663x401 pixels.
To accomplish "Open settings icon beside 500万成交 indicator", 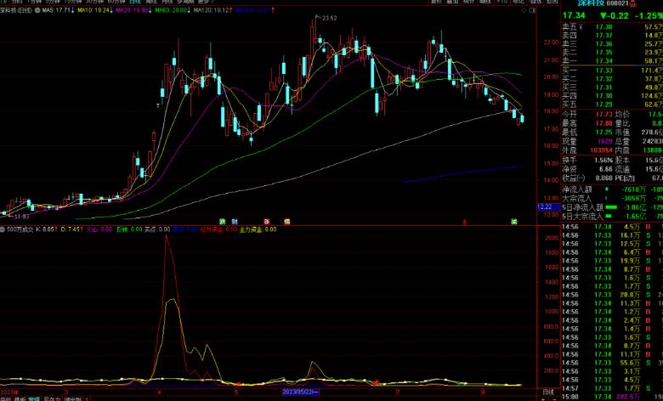I will [3, 229].
